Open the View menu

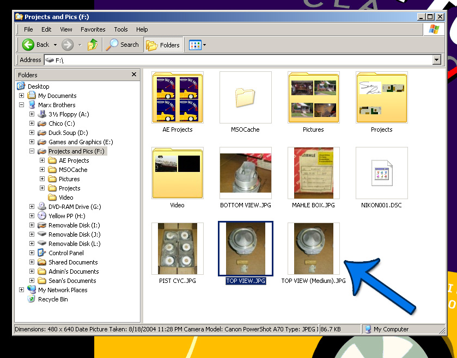(66, 29)
